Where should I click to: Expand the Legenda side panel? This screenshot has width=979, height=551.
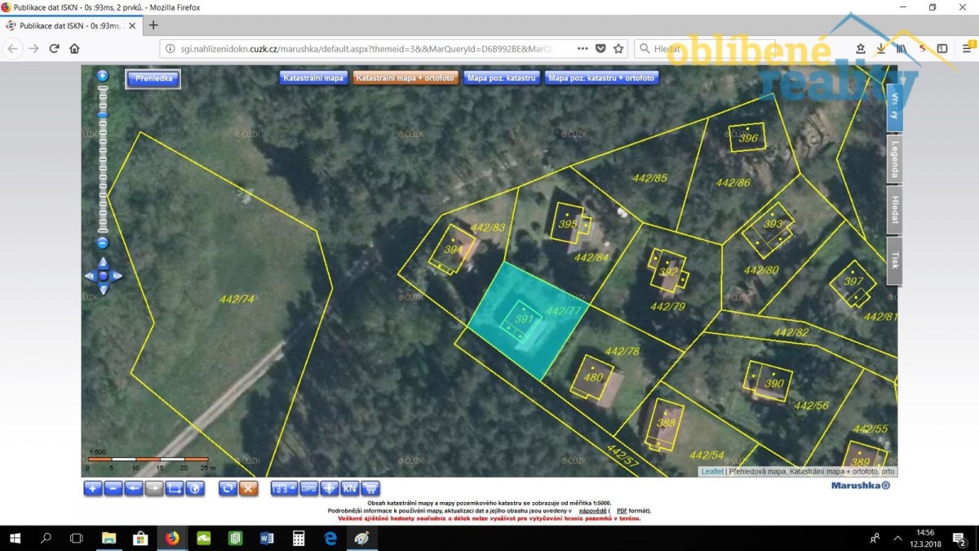[895, 158]
